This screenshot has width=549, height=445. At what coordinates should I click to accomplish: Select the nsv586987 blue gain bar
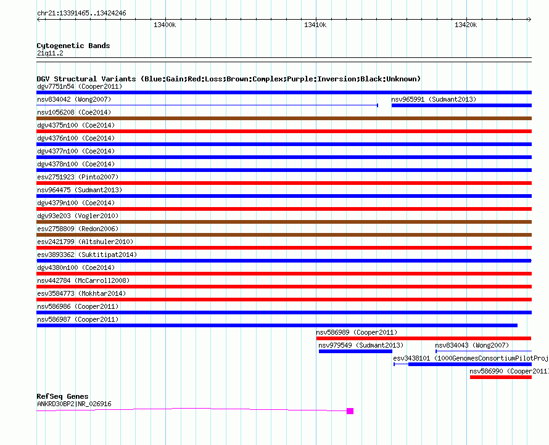pos(277,325)
